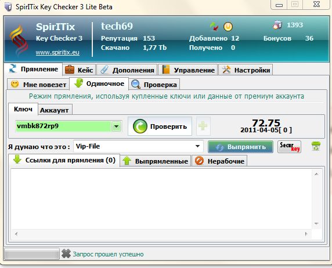
Task: Select Ссылки для прямления (0) tab
Action: (x=64, y=160)
